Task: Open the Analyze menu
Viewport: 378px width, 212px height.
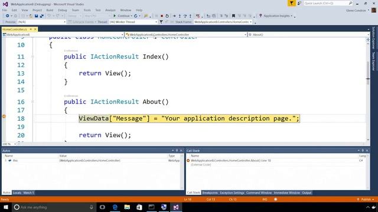Action: [x=110, y=10]
